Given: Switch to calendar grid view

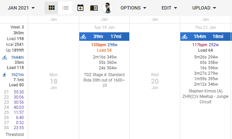Looking at the screenshot, I should [52, 7].
